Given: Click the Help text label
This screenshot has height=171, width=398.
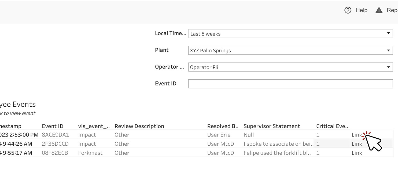Looking at the screenshot, I should pyautogui.click(x=361, y=10).
